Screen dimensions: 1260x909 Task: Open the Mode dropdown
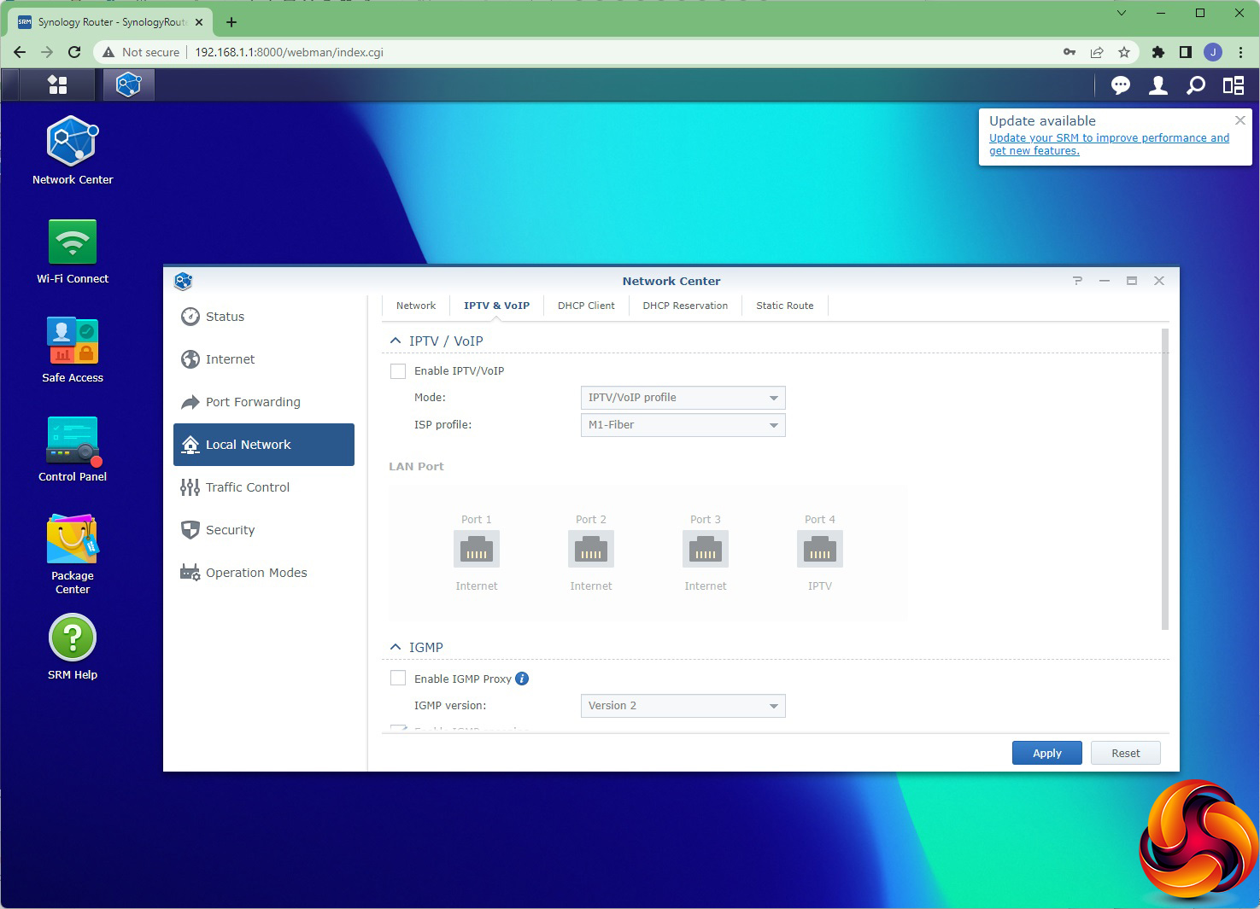pos(683,398)
